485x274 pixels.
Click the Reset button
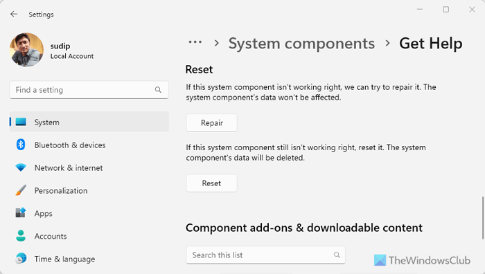[x=211, y=183]
